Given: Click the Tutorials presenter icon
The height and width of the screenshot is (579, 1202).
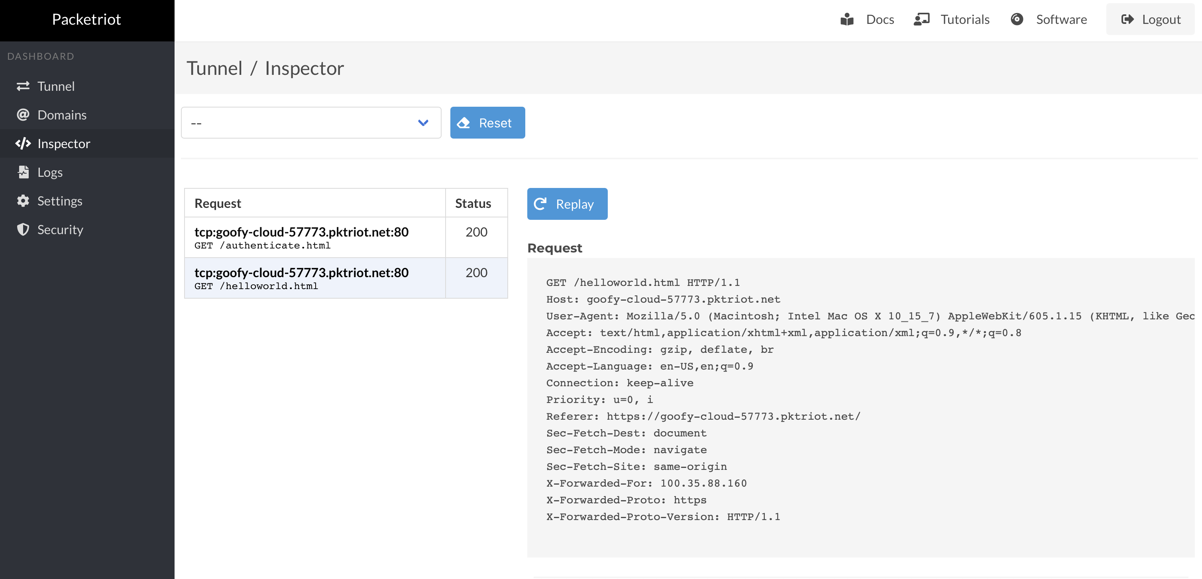Looking at the screenshot, I should coord(921,19).
